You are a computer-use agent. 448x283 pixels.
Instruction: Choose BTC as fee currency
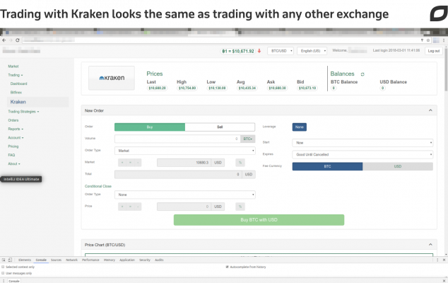pyautogui.click(x=327, y=166)
